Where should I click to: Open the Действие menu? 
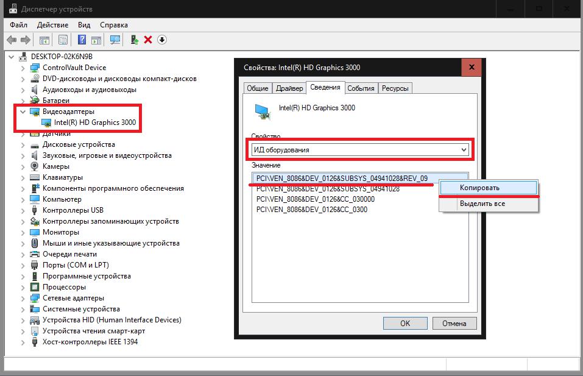(52, 25)
